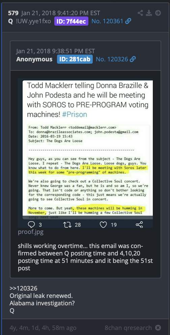Select the purple ID: 7f44ec badge
The height and width of the screenshot is (335, 170).
(71, 21)
